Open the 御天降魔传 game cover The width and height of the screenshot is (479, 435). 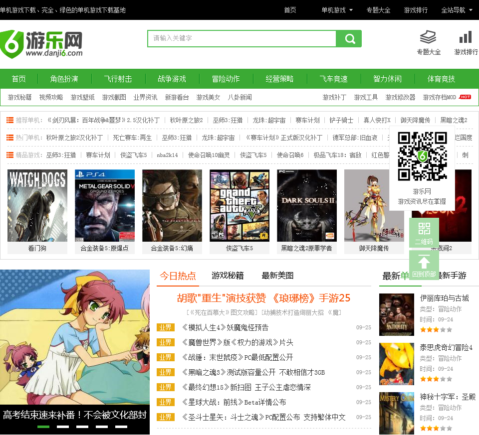[374, 206]
